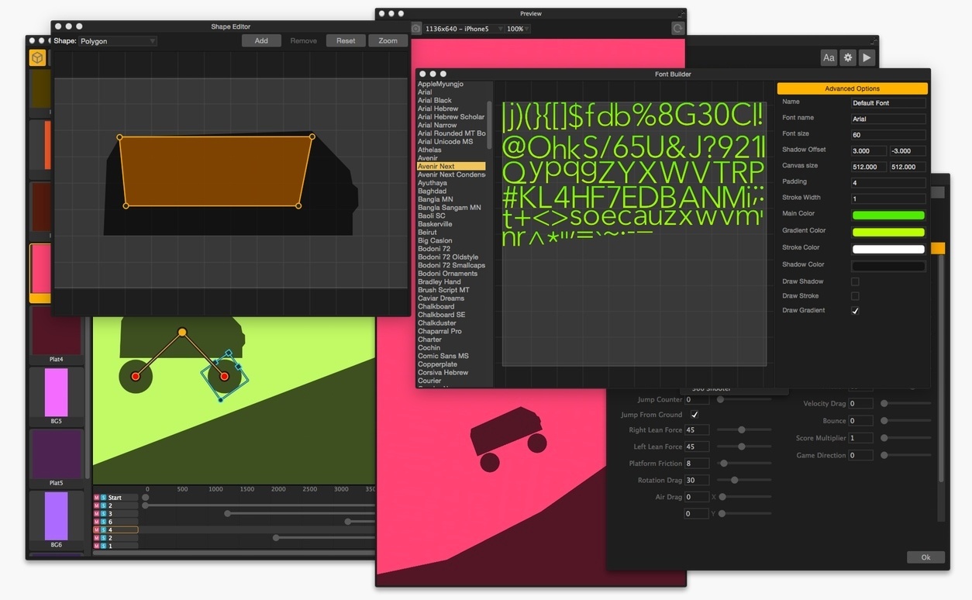Click the Preview reload icon
Screen dimensions: 972x600
tap(677, 28)
